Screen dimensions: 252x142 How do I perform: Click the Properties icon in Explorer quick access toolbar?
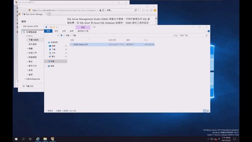51,27
